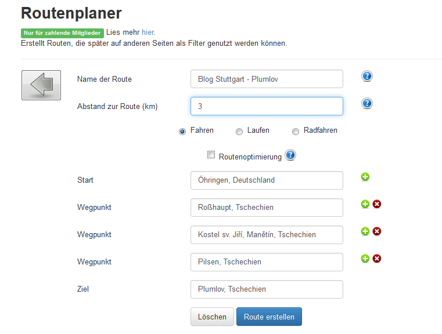This screenshot has width=442, height=334.
Task: Edit the Ziel field Plumlov
Action: click(x=267, y=289)
